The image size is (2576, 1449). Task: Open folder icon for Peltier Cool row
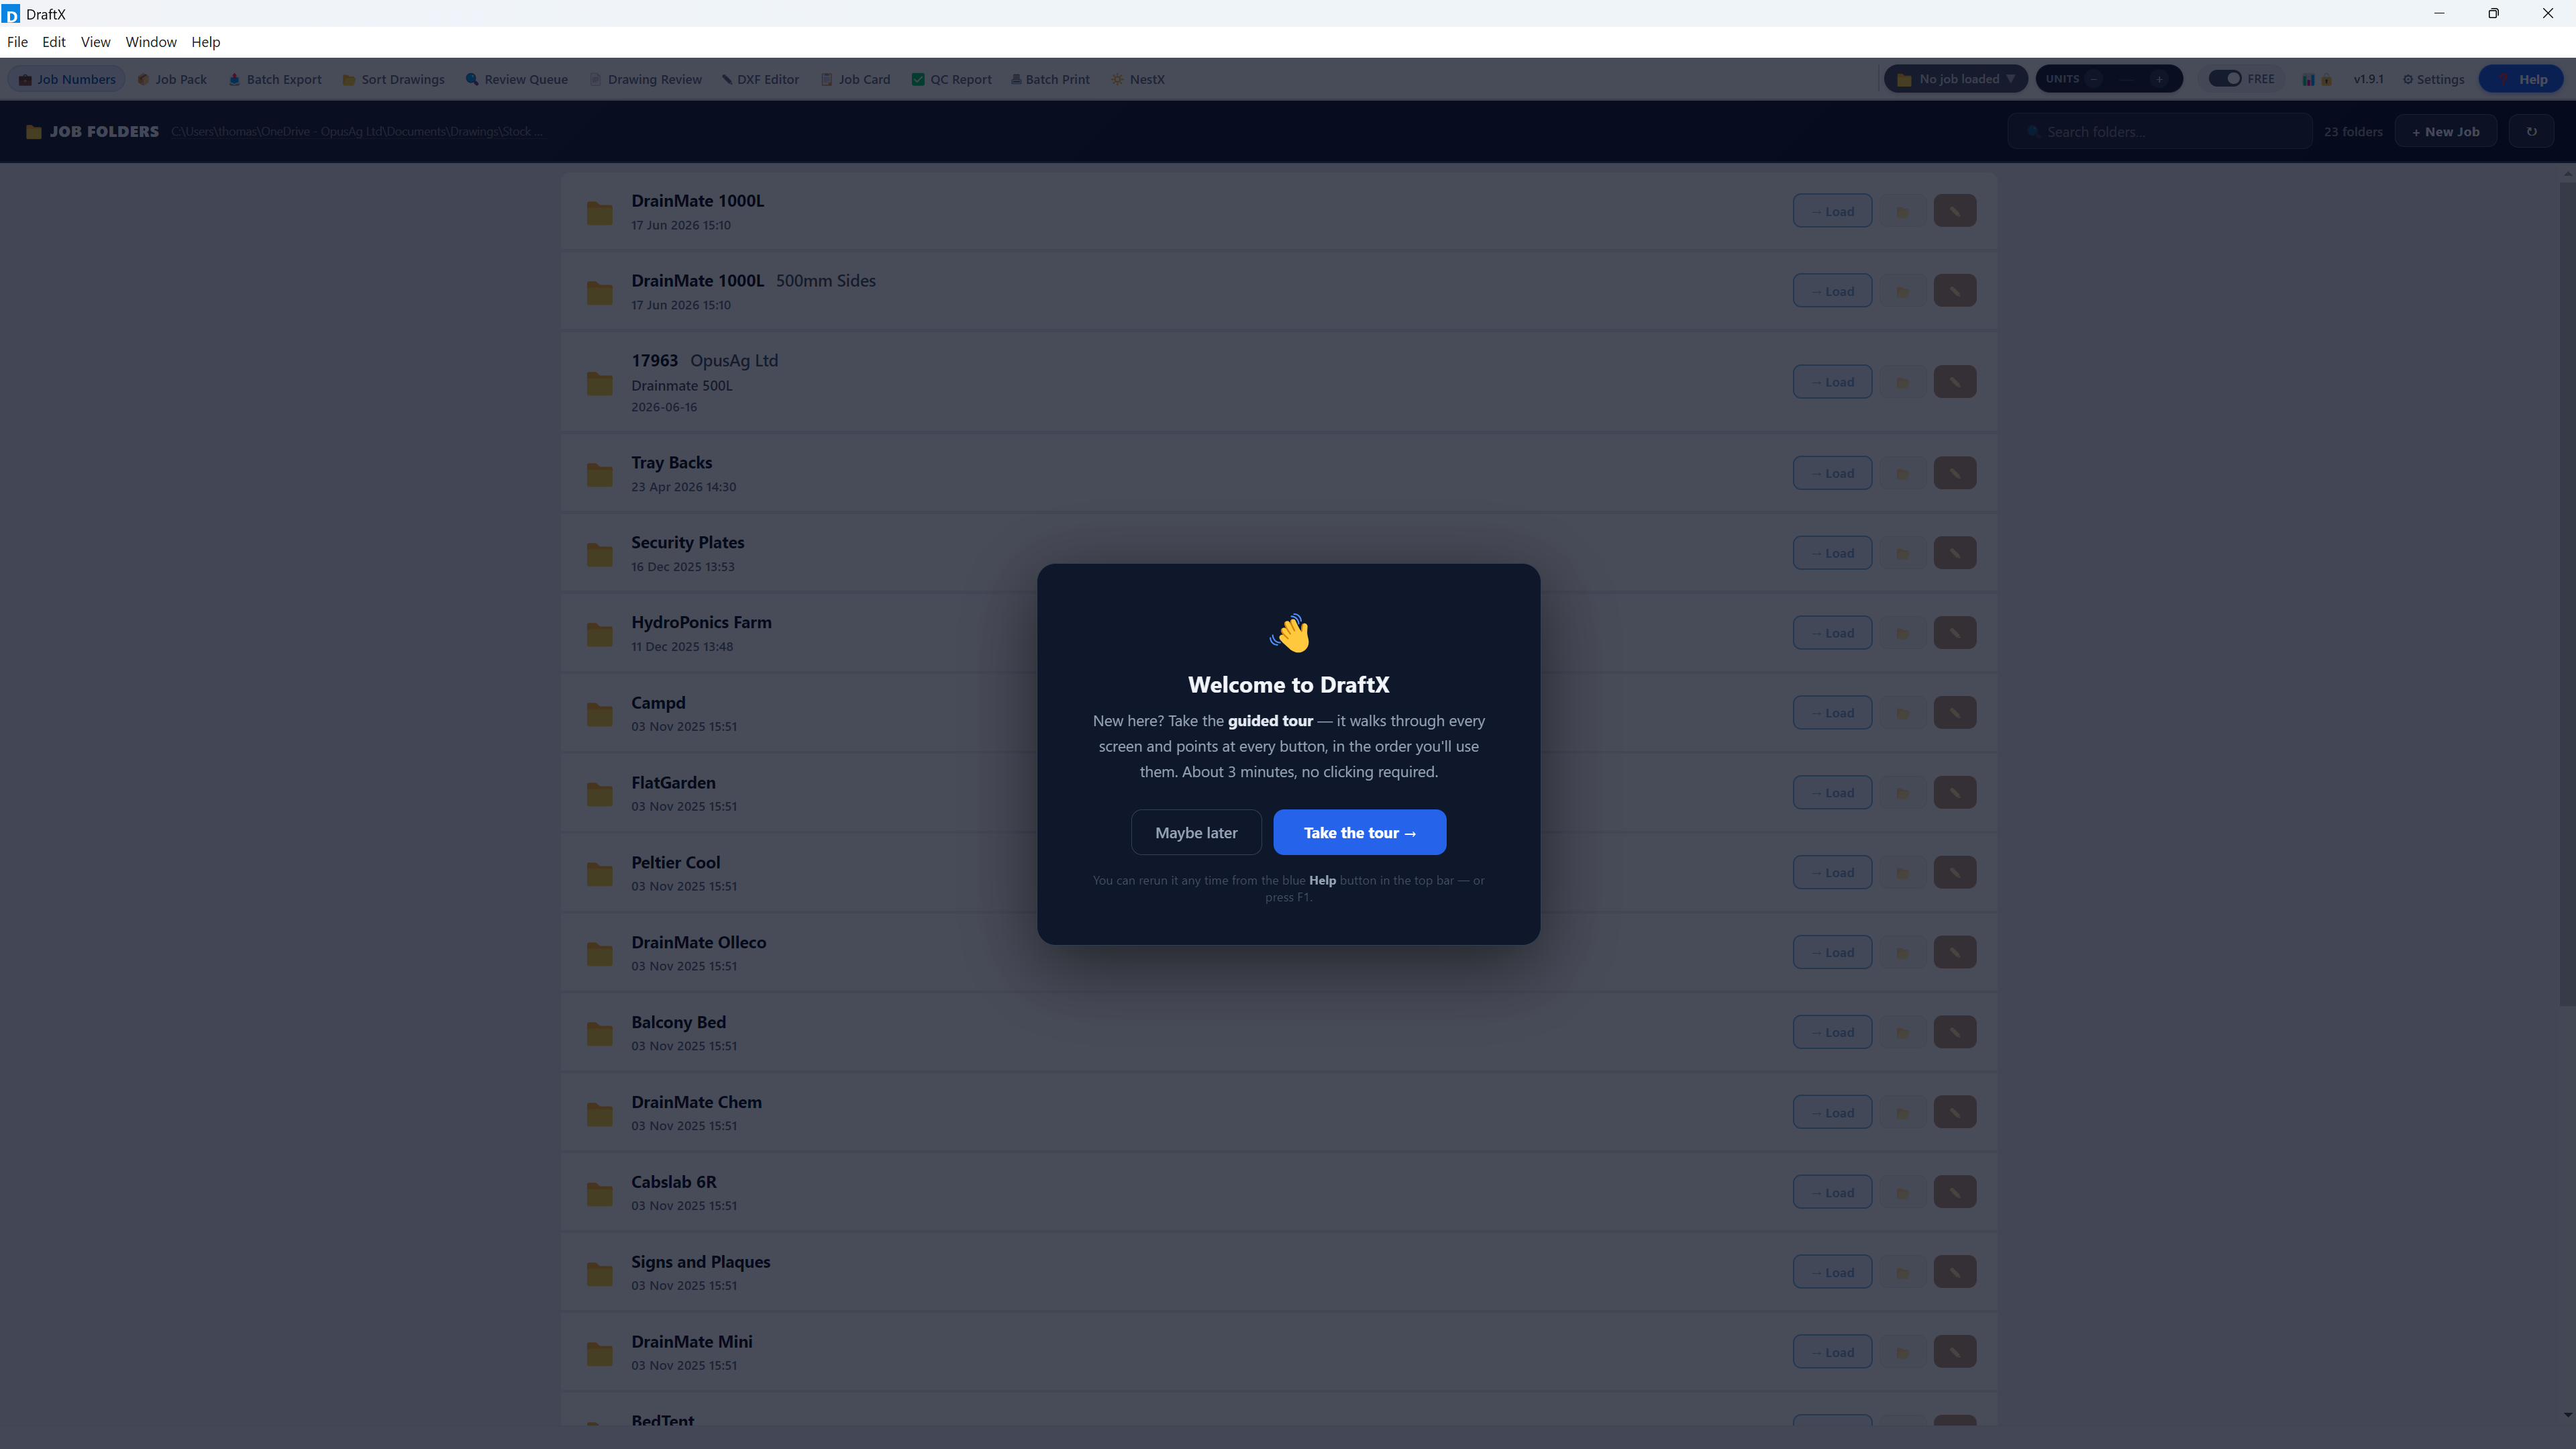pyautogui.click(x=1903, y=872)
